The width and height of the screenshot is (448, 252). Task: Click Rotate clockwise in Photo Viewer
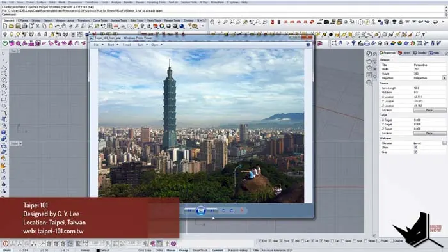click(232, 210)
